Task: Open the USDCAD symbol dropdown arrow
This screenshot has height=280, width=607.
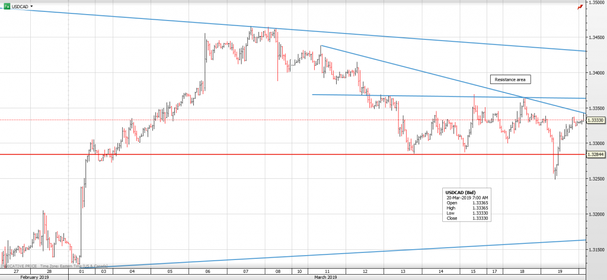Action: pos(31,6)
